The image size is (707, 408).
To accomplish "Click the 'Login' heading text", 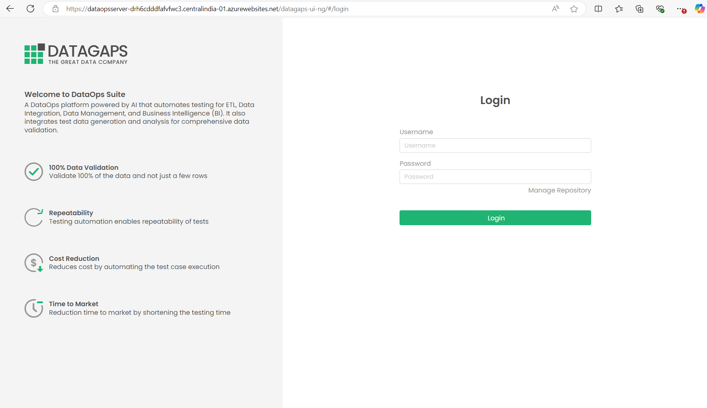I will (495, 100).
